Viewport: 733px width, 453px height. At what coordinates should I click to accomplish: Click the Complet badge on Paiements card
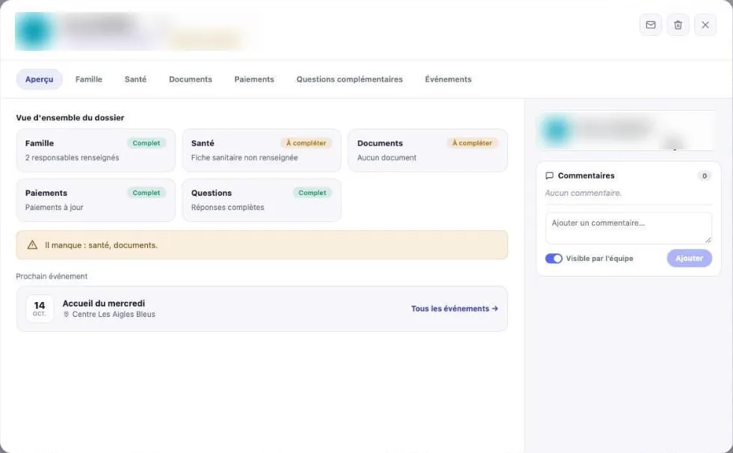tap(146, 193)
